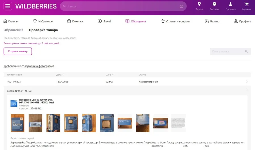This screenshot has width=255, height=150.
Task: Sort claims by Цена column
Action: pos(110,75)
